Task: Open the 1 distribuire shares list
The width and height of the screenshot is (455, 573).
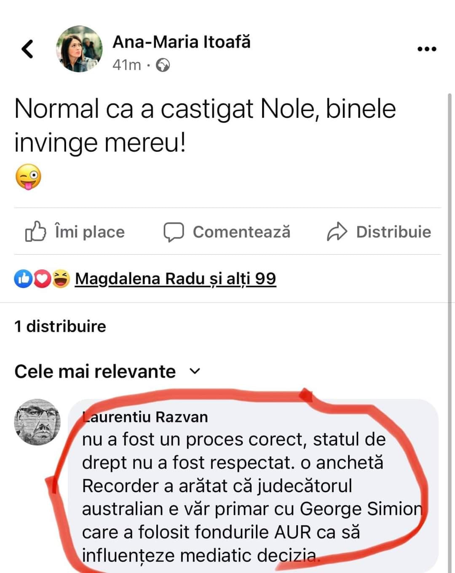Action: pyautogui.click(x=60, y=326)
